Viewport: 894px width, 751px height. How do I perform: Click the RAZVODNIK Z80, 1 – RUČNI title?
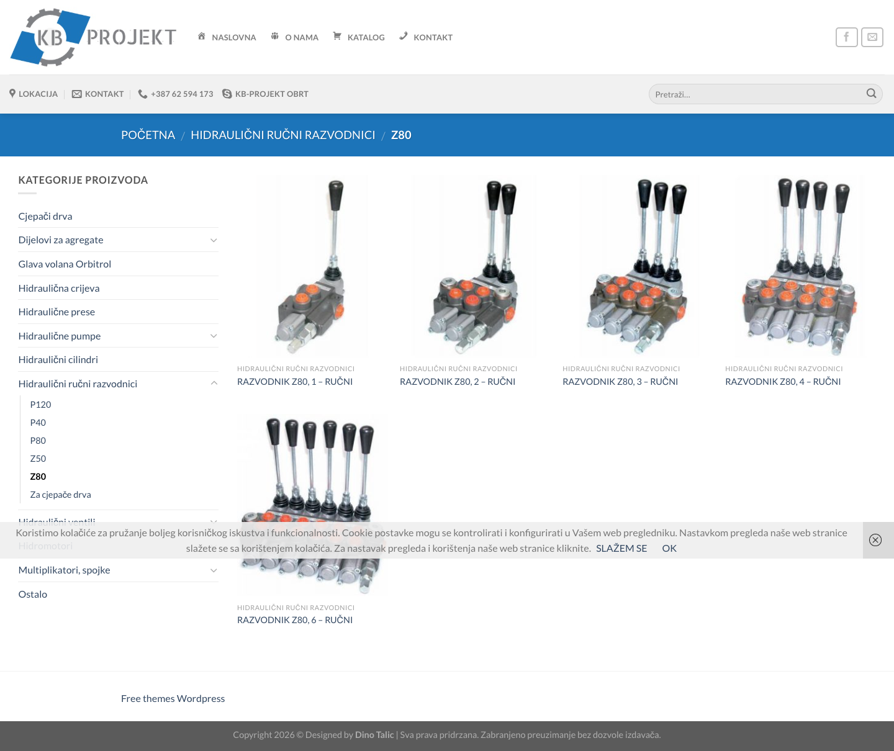[x=295, y=382]
